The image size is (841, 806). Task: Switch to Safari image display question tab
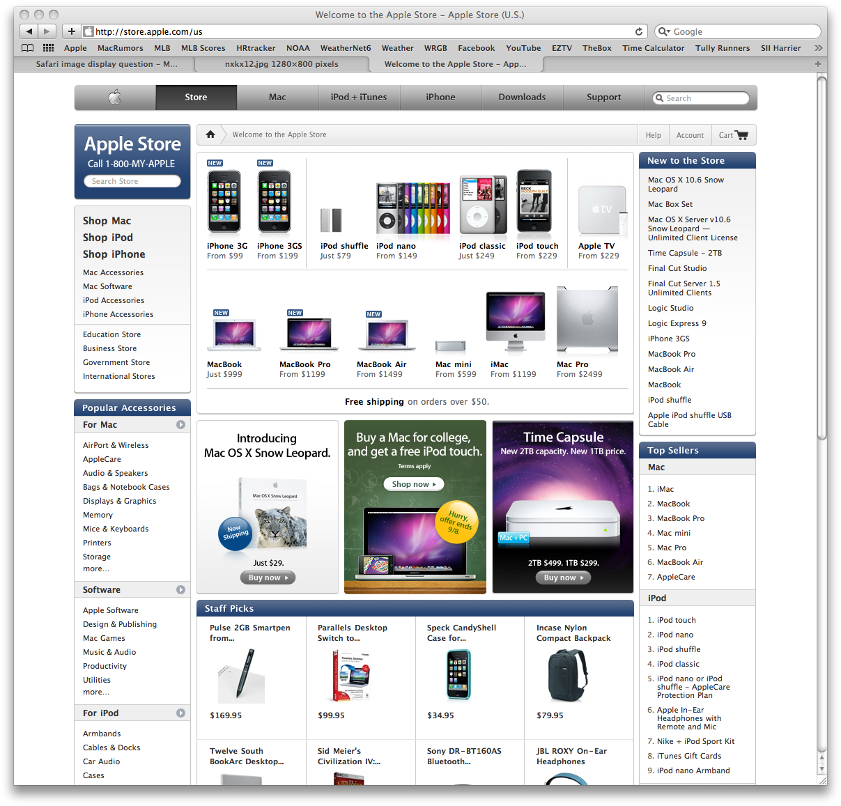(107, 64)
